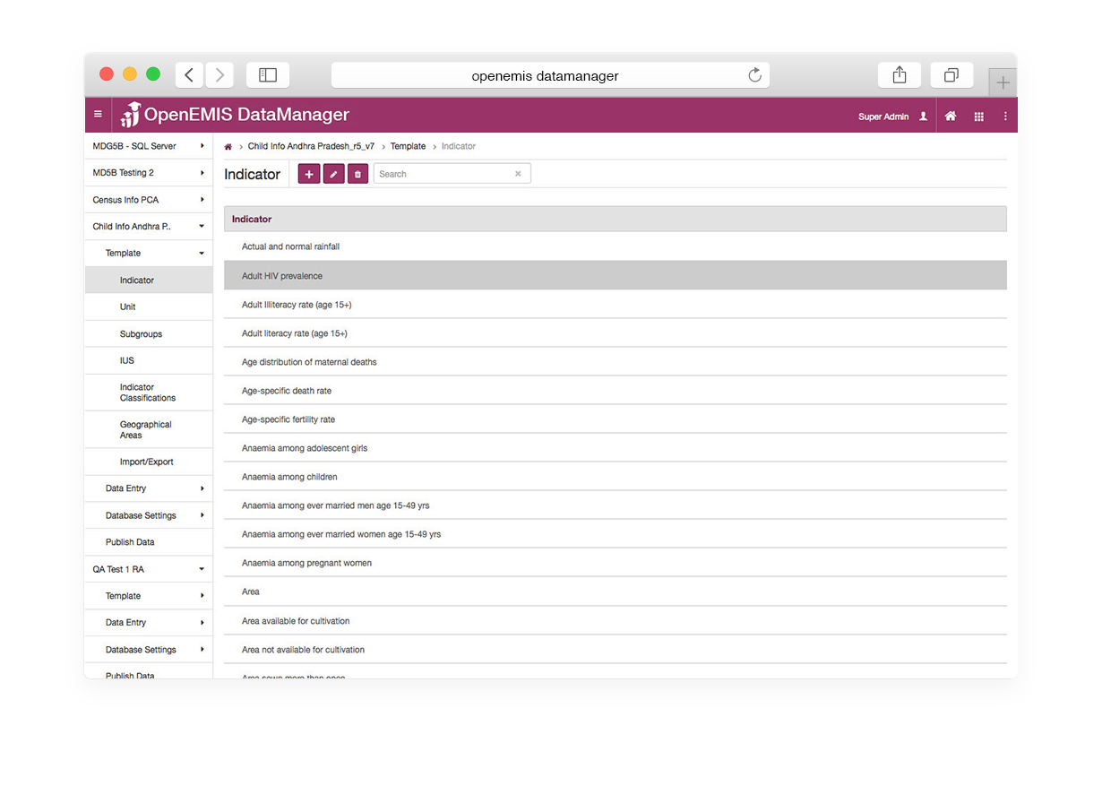Select the Actual and normal rainfall row
This screenshot has height=803, width=1102.
click(x=616, y=246)
